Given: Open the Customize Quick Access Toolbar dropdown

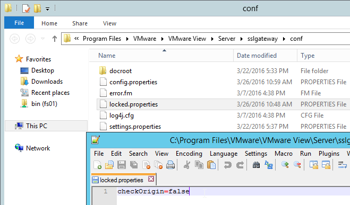Looking at the screenshot, I should [x=48, y=9].
